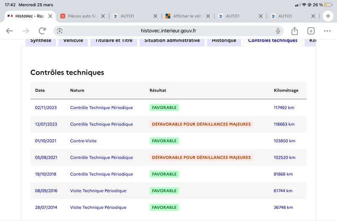Reload the page with the refresh icon
Viewport: 337px width, 221px height.
point(42,31)
